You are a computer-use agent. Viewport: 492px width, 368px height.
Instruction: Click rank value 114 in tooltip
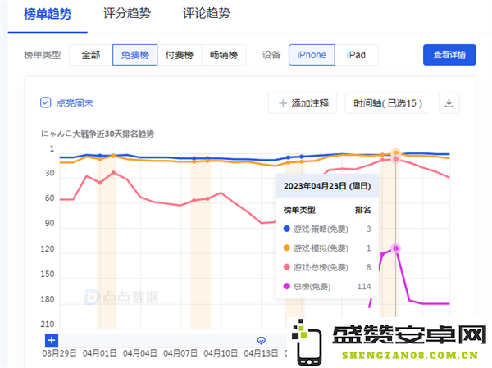click(x=364, y=286)
